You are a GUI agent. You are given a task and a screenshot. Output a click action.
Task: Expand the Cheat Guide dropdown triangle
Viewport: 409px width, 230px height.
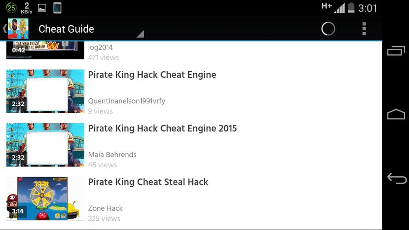140,34
